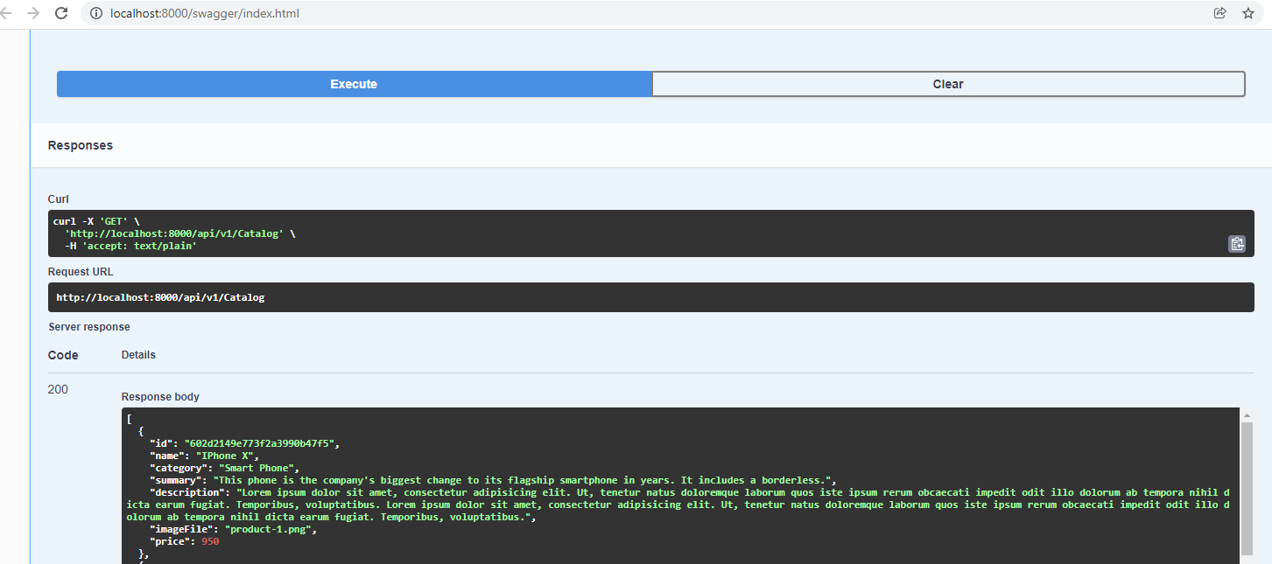The image size is (1272, 564).
Task: Reload the page with refresh icon
Action: pyautogui.click(x=61, y=13)
